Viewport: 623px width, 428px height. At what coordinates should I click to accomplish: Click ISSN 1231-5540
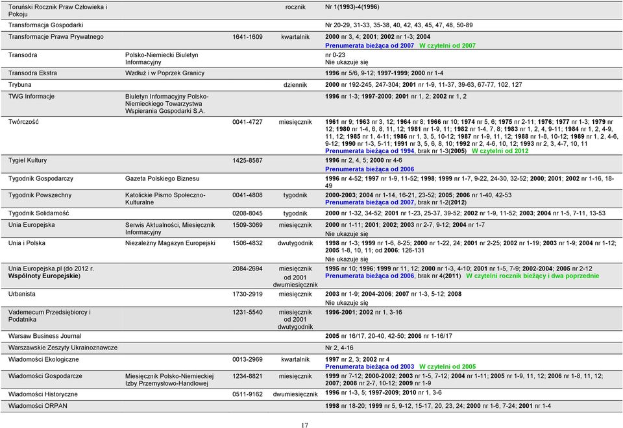(247, 313)
